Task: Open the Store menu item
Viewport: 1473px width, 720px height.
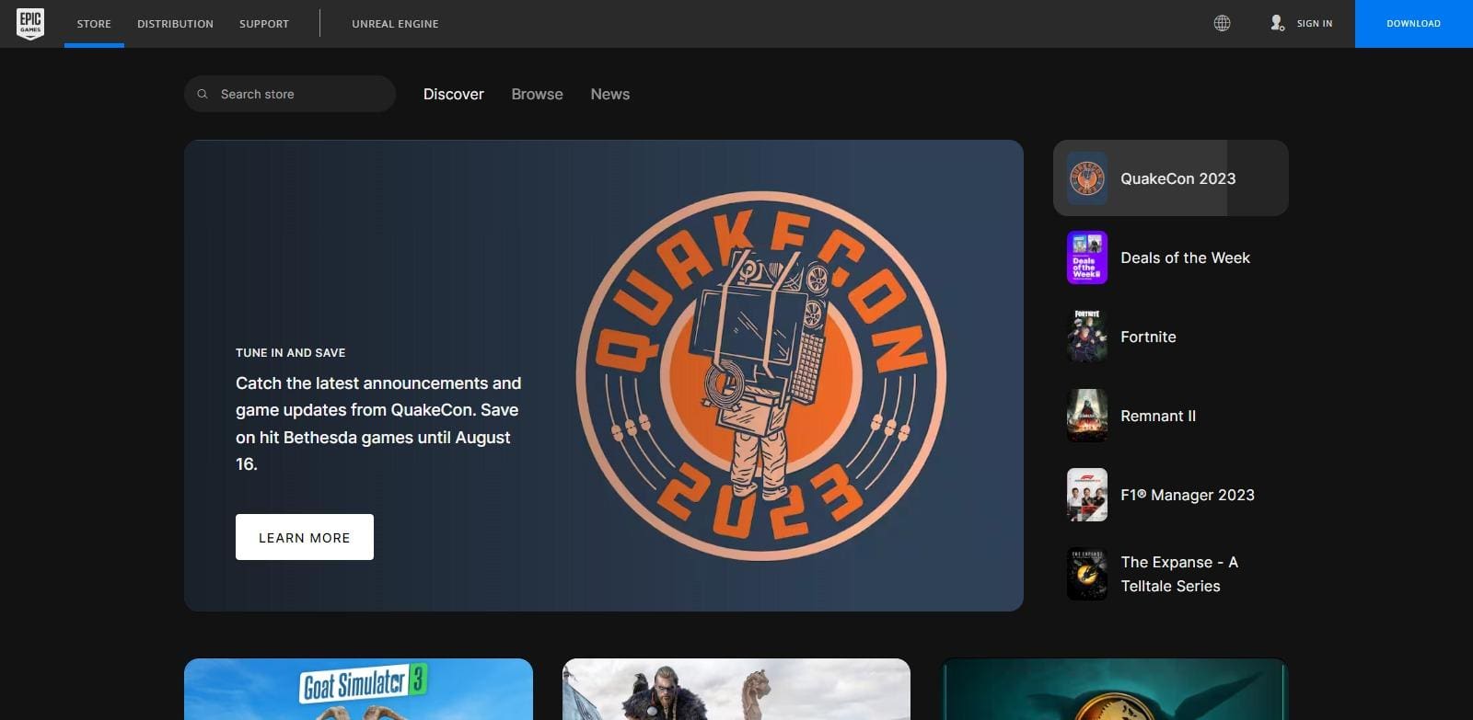Action: click(x=94, y=24)
